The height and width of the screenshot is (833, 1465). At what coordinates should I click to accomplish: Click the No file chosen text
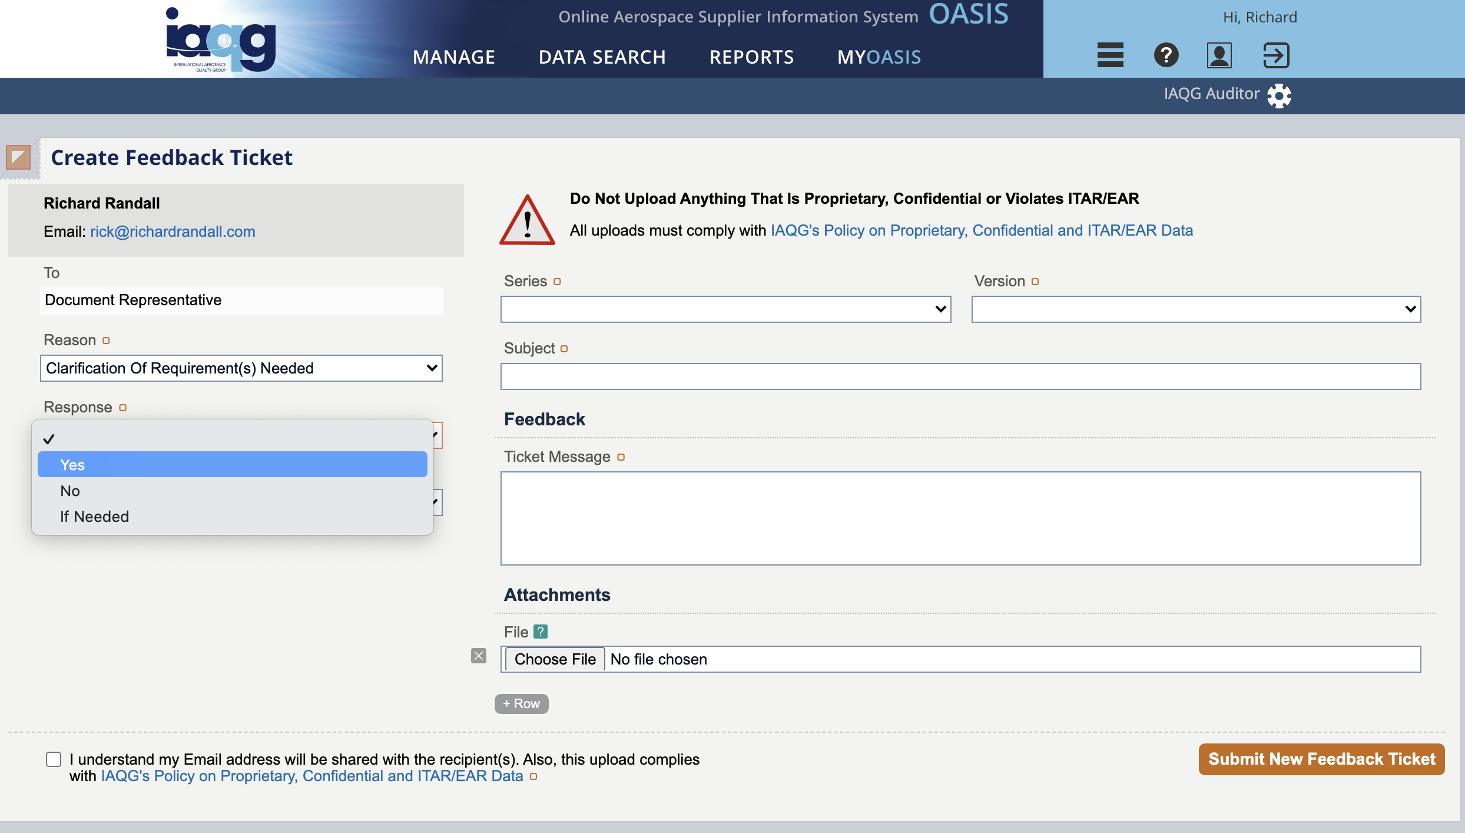click(x=658, y=659)
